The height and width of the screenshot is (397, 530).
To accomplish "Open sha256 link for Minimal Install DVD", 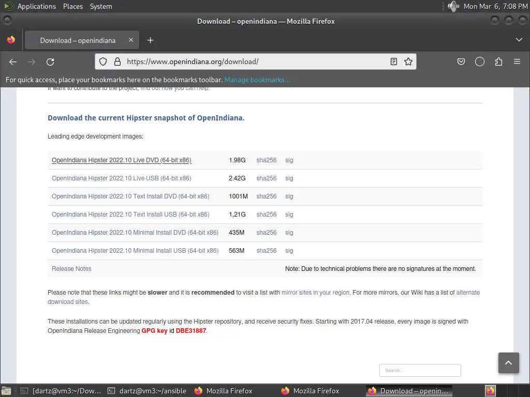I will (267, 233).
